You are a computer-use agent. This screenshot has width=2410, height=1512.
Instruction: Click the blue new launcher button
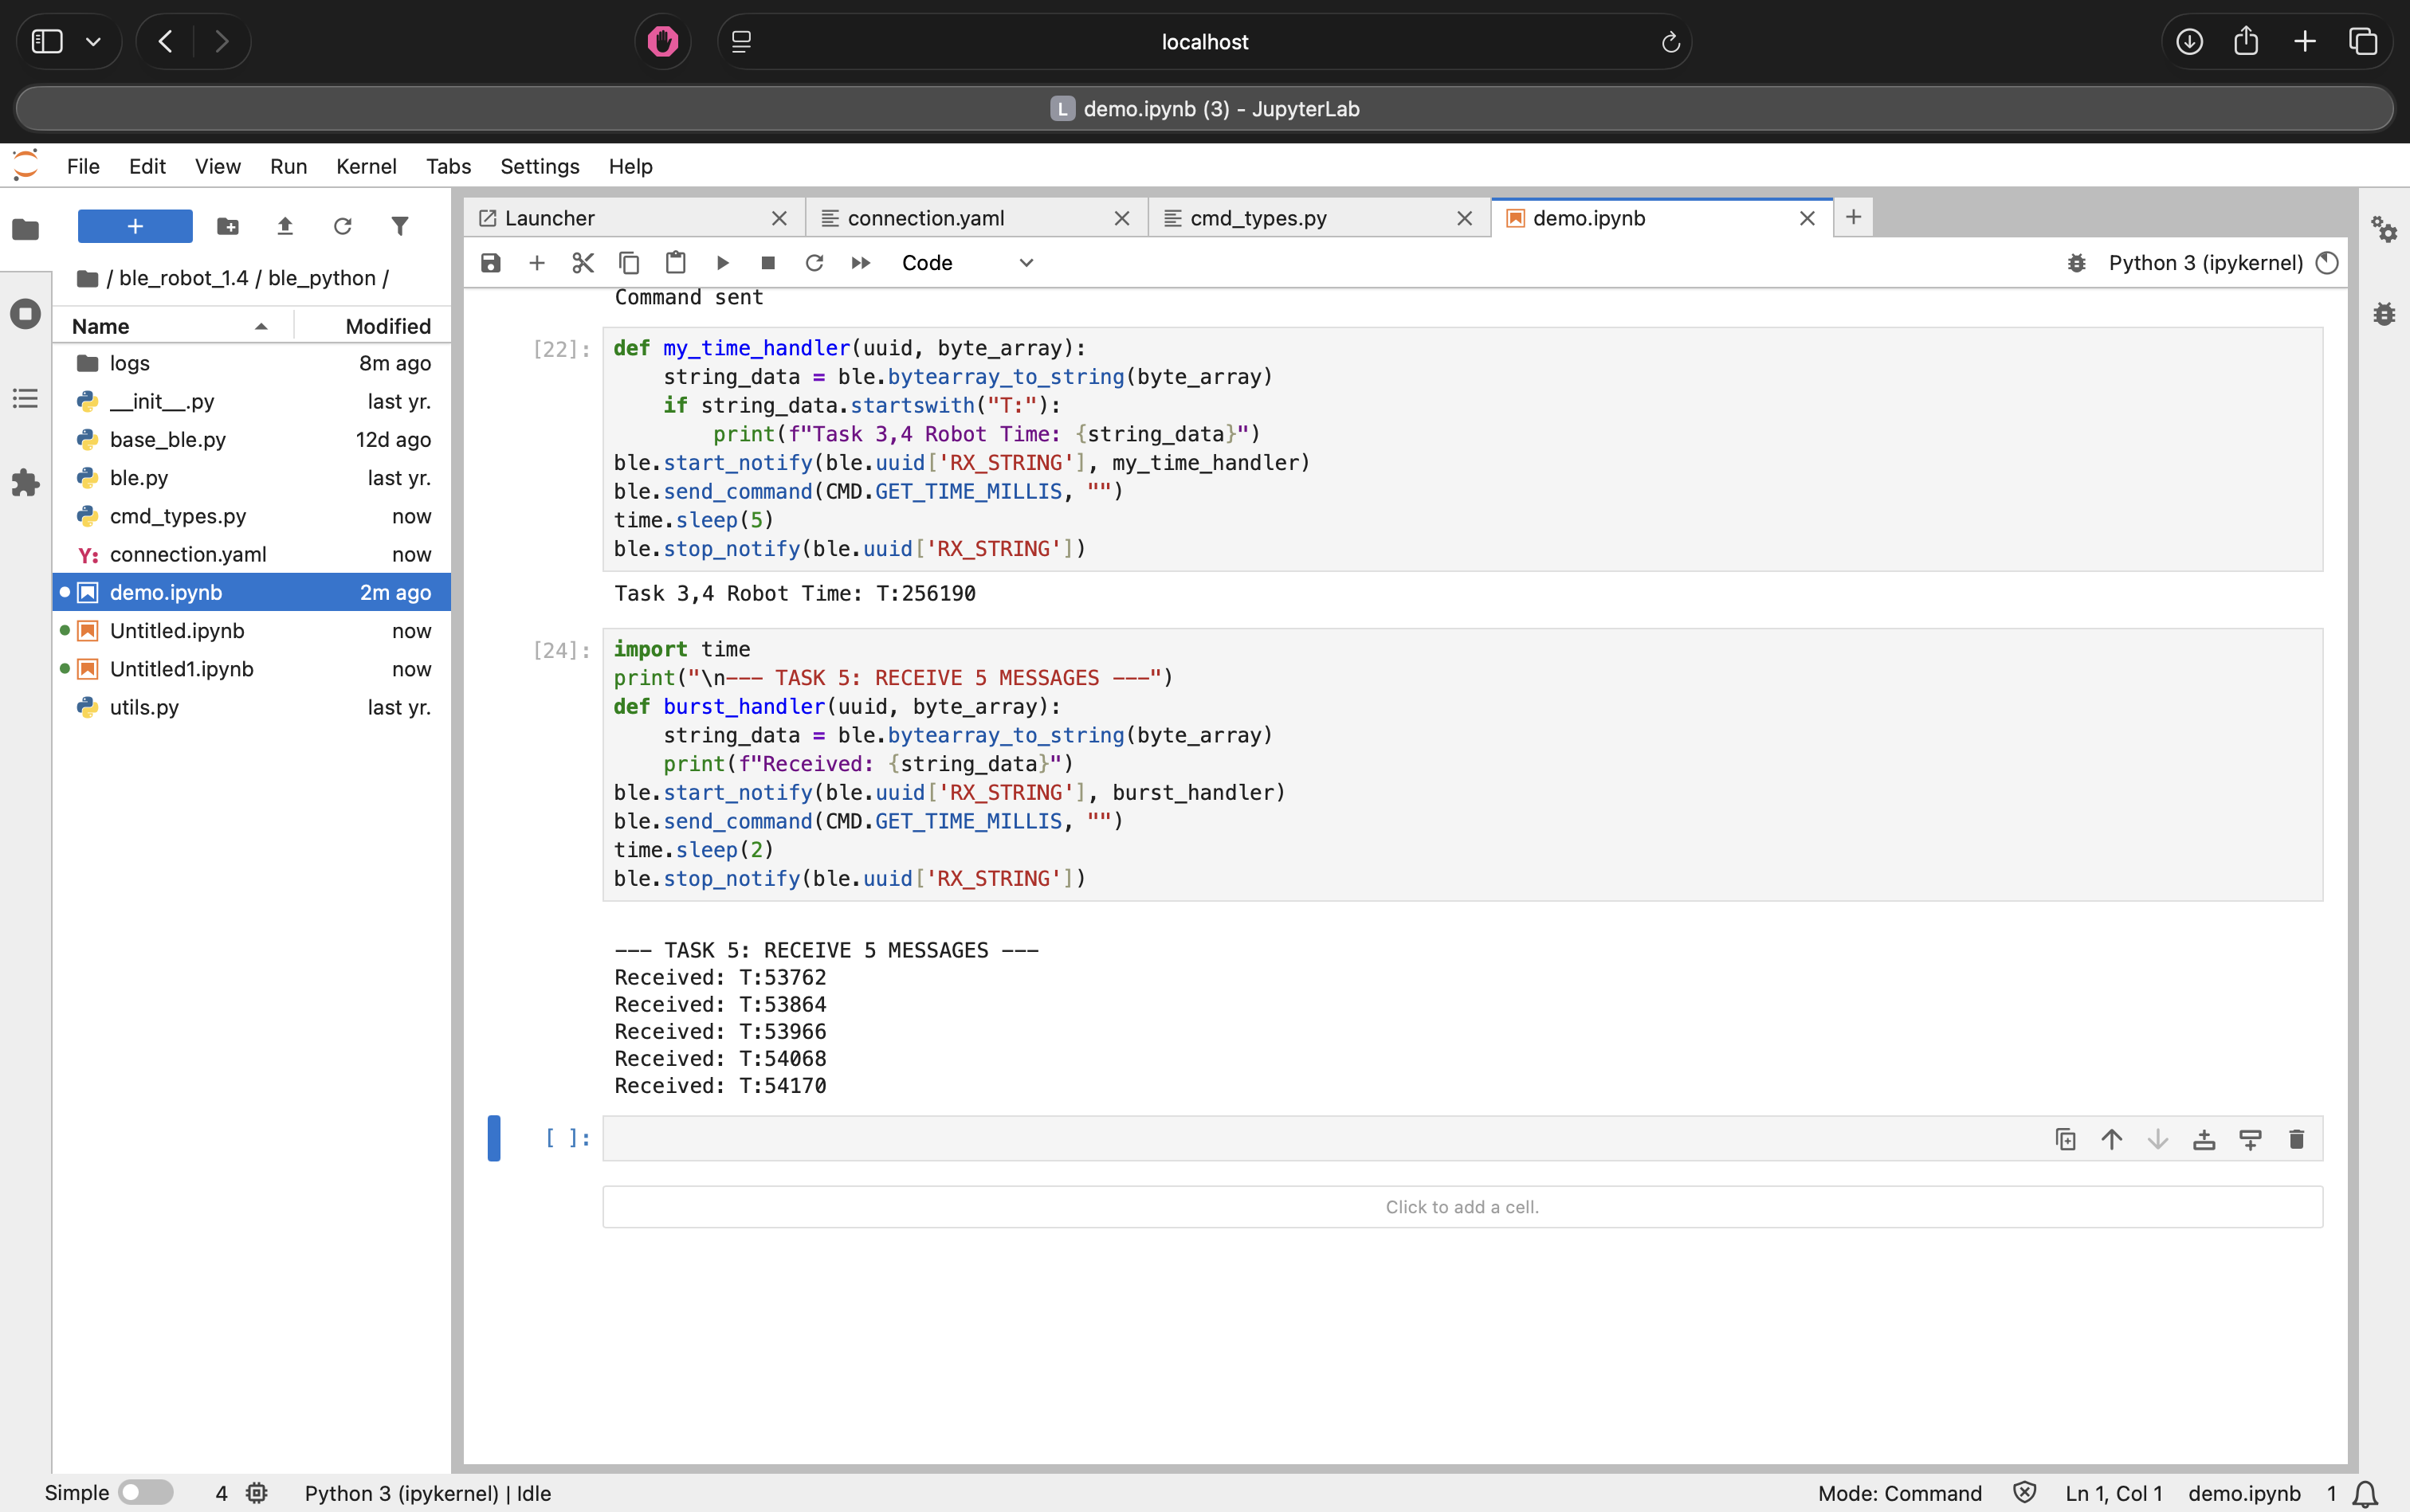(133, 226)
